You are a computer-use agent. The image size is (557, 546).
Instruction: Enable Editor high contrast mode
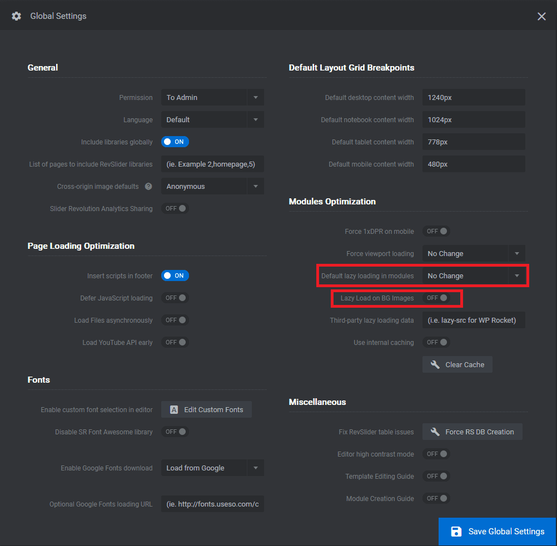436,454
